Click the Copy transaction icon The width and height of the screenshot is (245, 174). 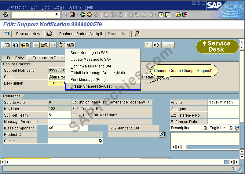[x=15, y=45]
